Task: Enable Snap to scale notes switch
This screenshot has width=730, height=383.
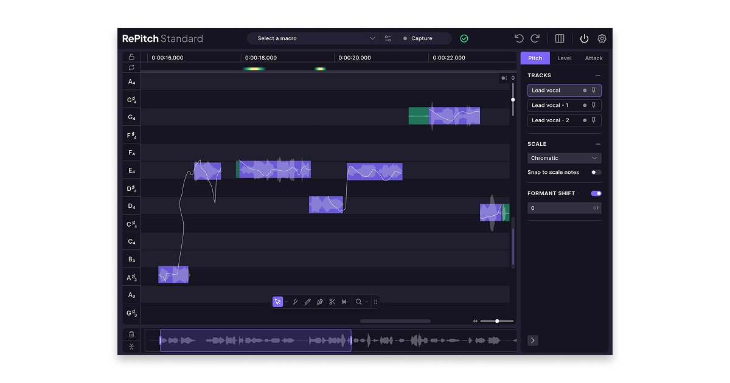Action: [x=596, y=172]
